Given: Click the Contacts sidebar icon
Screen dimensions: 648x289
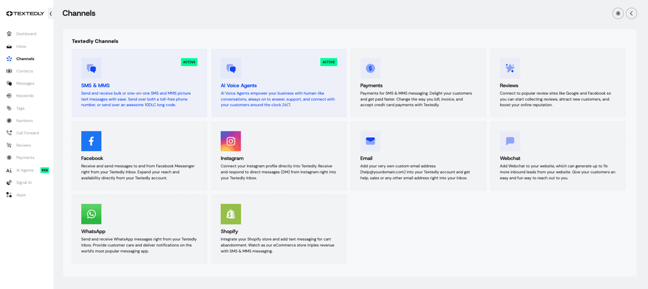Looking at the screenshot, I should (x=9, y=71).
